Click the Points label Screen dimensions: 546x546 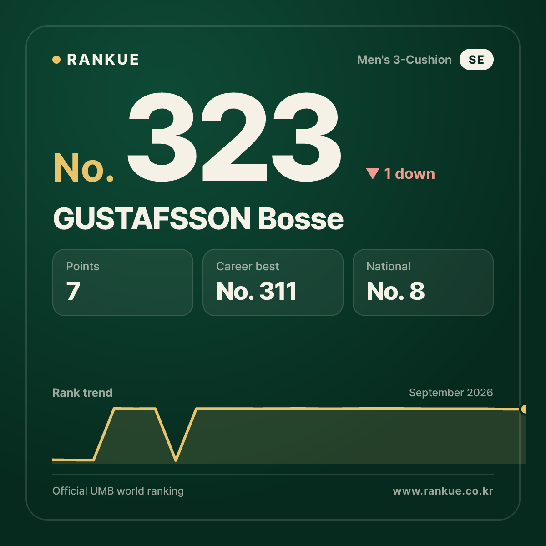click(x=82, y=266)
